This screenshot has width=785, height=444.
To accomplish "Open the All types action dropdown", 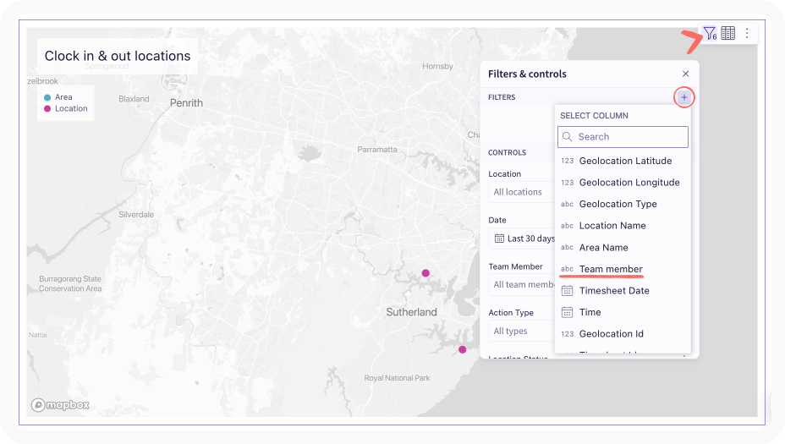I will tap(521, 331).
